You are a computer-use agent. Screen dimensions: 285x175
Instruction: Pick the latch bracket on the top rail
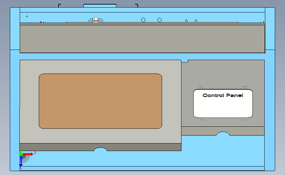pyautogui.click(x=96, y=20)
